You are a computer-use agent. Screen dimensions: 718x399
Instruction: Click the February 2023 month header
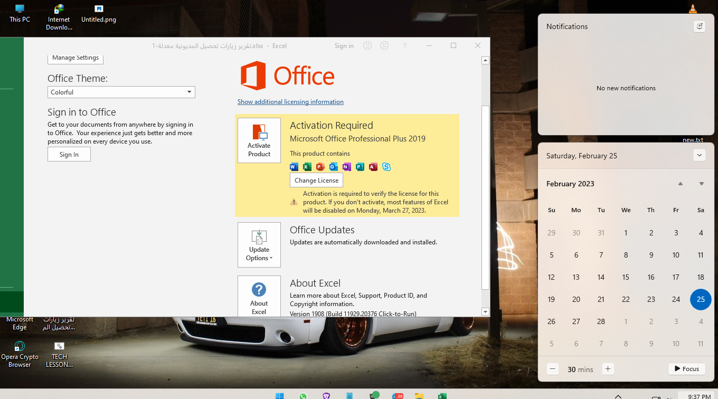click(570, 184)
